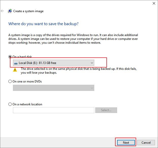Cancel the system image wizard

146,142
